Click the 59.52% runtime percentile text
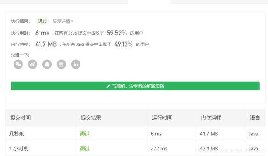Screen dimensions: 268x156 tap(117, 33)
